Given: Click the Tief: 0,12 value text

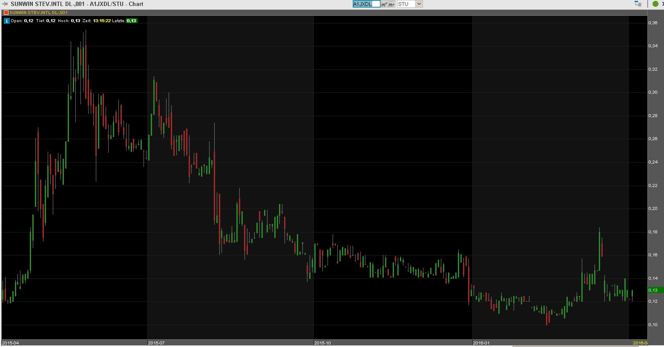Looking at the screenshot, I should coord(46,20).
